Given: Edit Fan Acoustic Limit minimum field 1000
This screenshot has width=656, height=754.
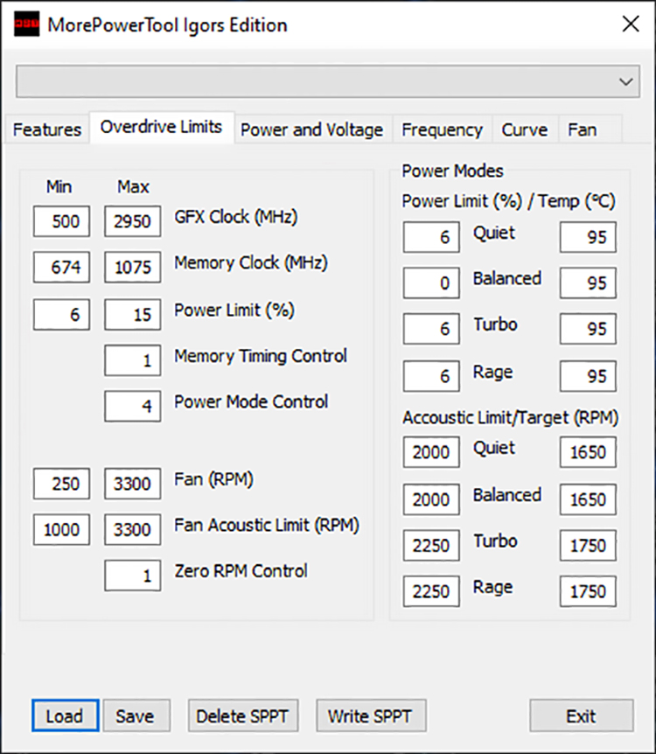Looking at the screenshot, I should 61,529.
